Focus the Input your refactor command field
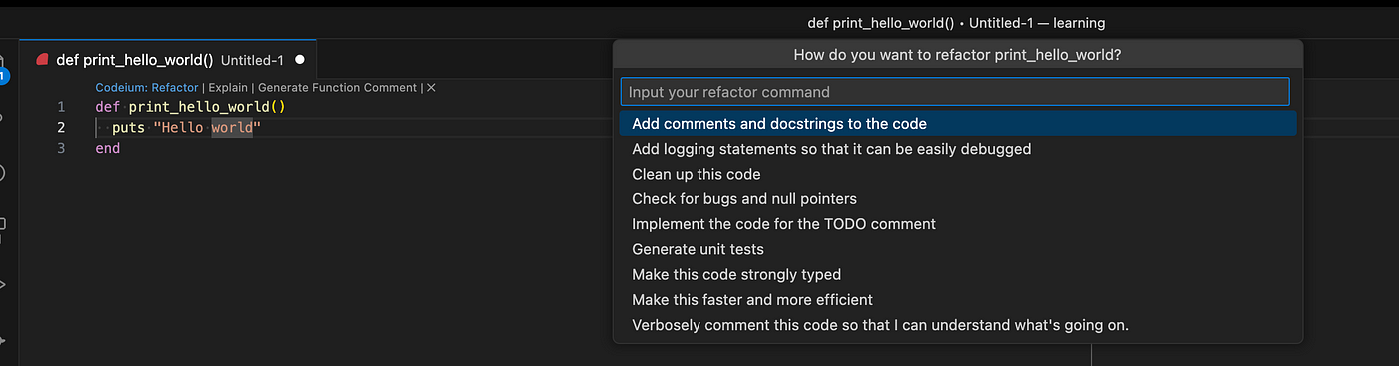1399x366 pixels. pos(954,92)
